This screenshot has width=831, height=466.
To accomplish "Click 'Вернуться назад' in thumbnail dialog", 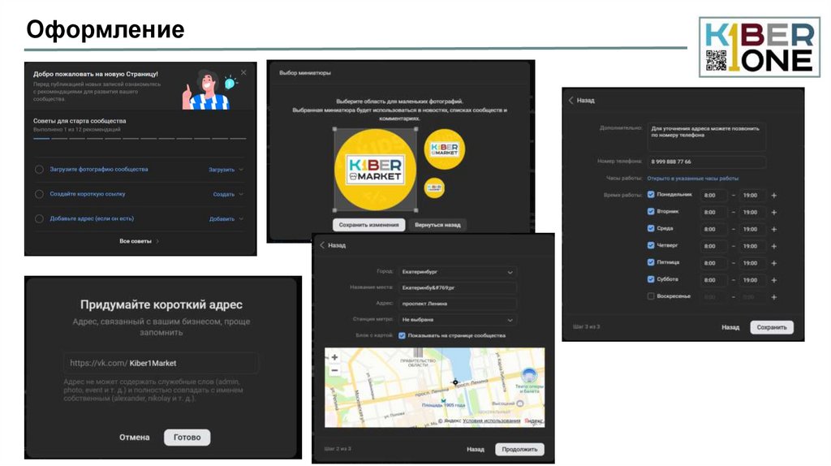I will 437,225.
